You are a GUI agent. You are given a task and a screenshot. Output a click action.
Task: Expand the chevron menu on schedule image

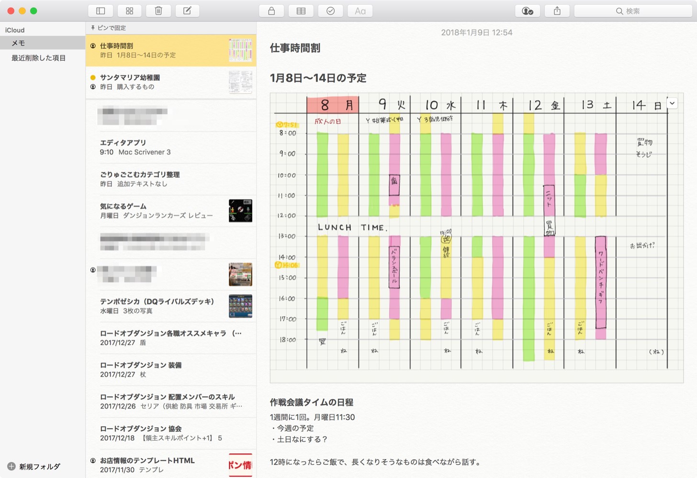(672, 103)
